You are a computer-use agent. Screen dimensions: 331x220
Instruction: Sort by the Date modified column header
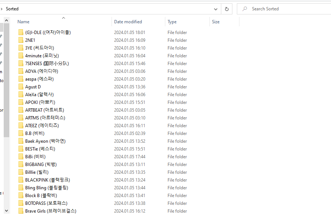coord(128,22)
